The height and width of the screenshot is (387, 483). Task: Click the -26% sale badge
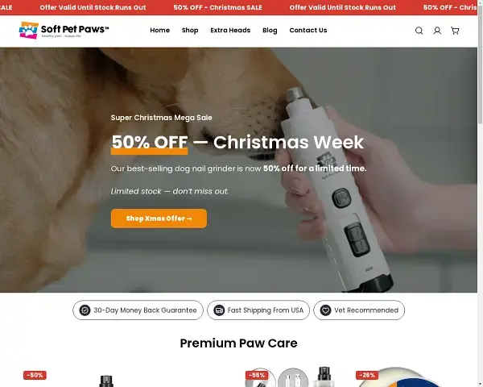point(367,375)
